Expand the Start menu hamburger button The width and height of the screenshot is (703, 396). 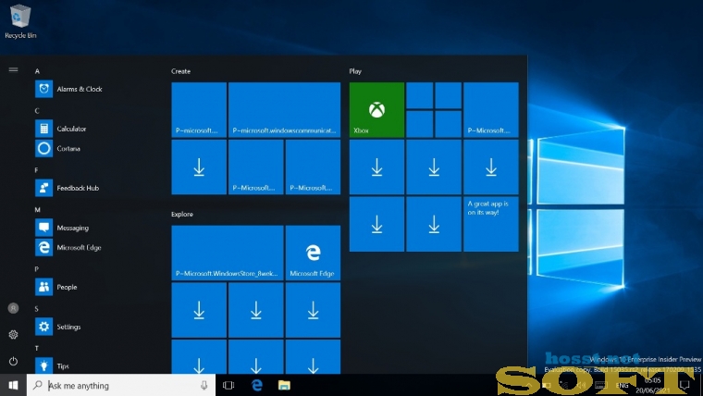pyautogui.click(x=14, y=70)
